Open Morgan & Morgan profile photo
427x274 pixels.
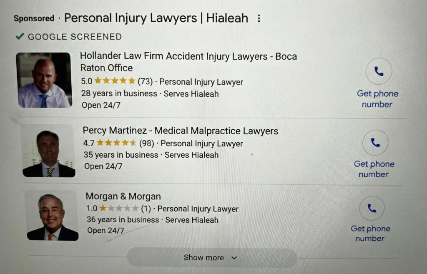(x=52, y=216)
